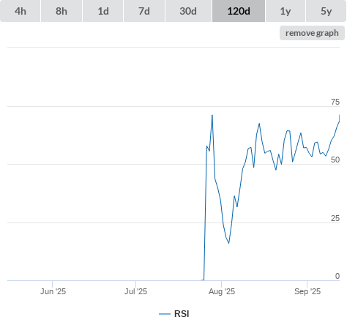Click the RSI spike peak before August
The width and height of the screenshot is (347, 333).
tap(212, 115)
